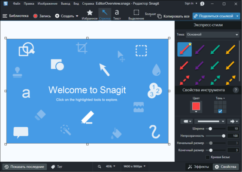
Task: Start recording with Запись button
Action: click(x=42, y=16)
